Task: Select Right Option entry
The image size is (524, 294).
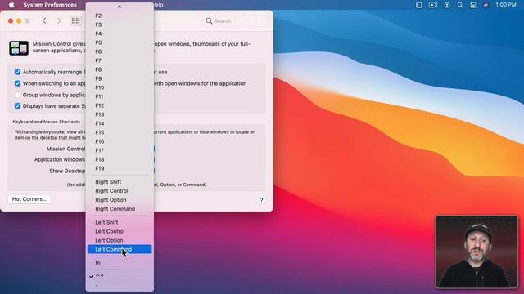Action: point(120,200)
